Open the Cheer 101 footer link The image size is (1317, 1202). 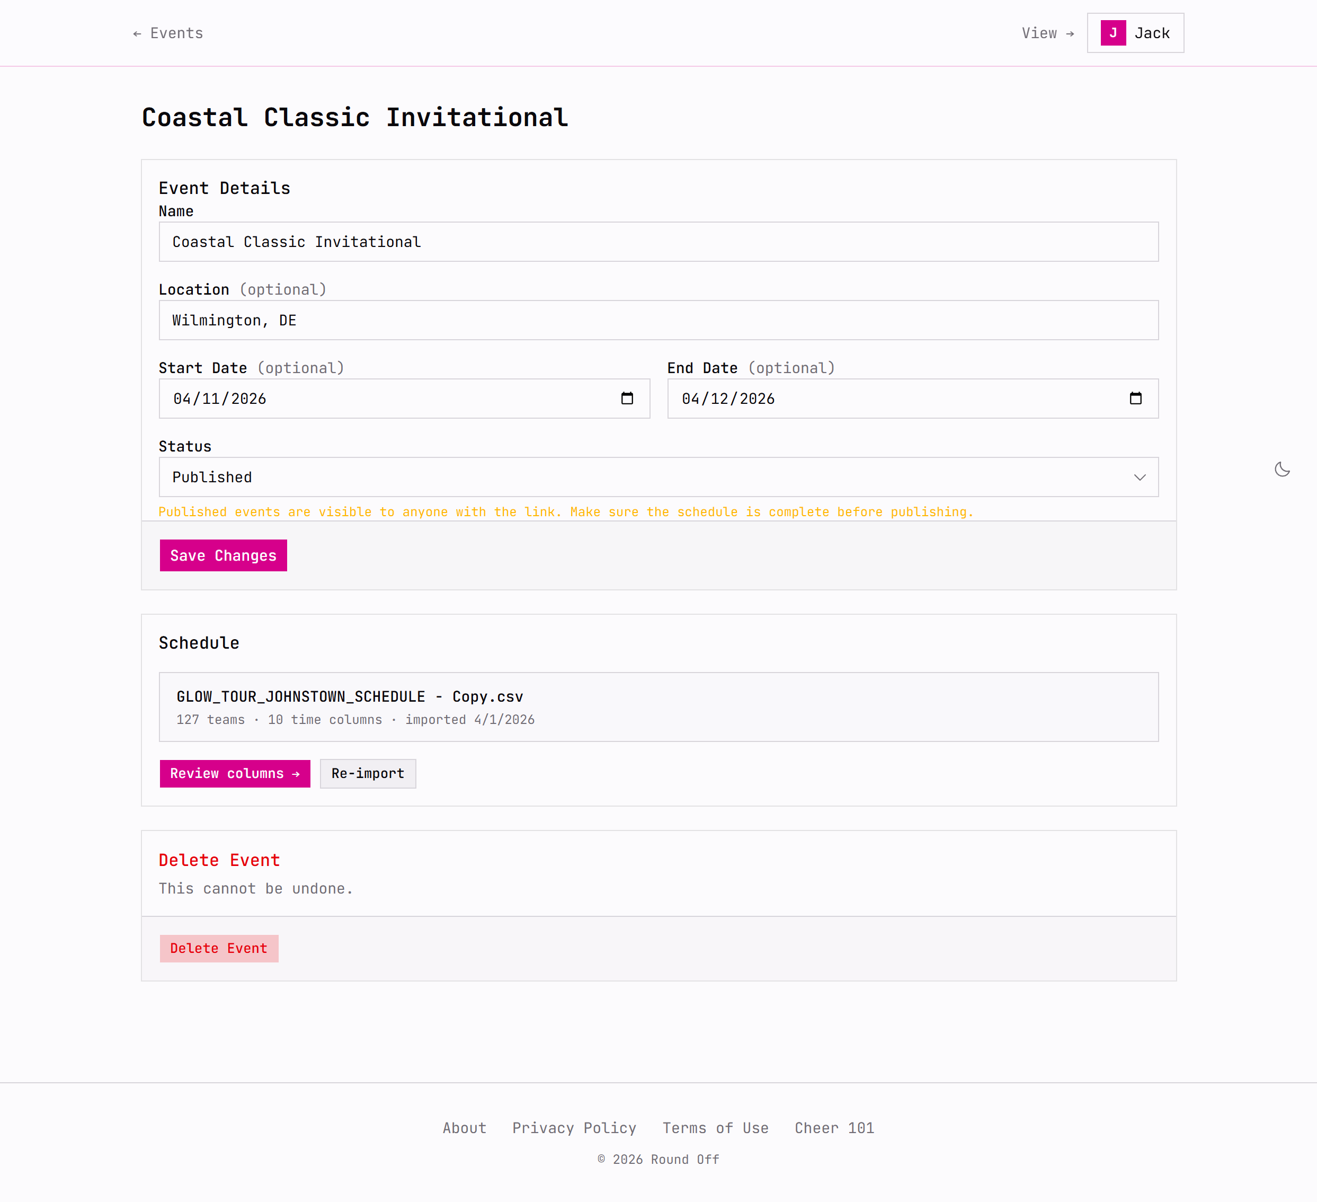834,1127
